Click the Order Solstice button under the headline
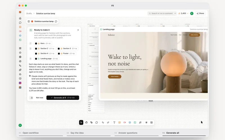 point(114,76)
